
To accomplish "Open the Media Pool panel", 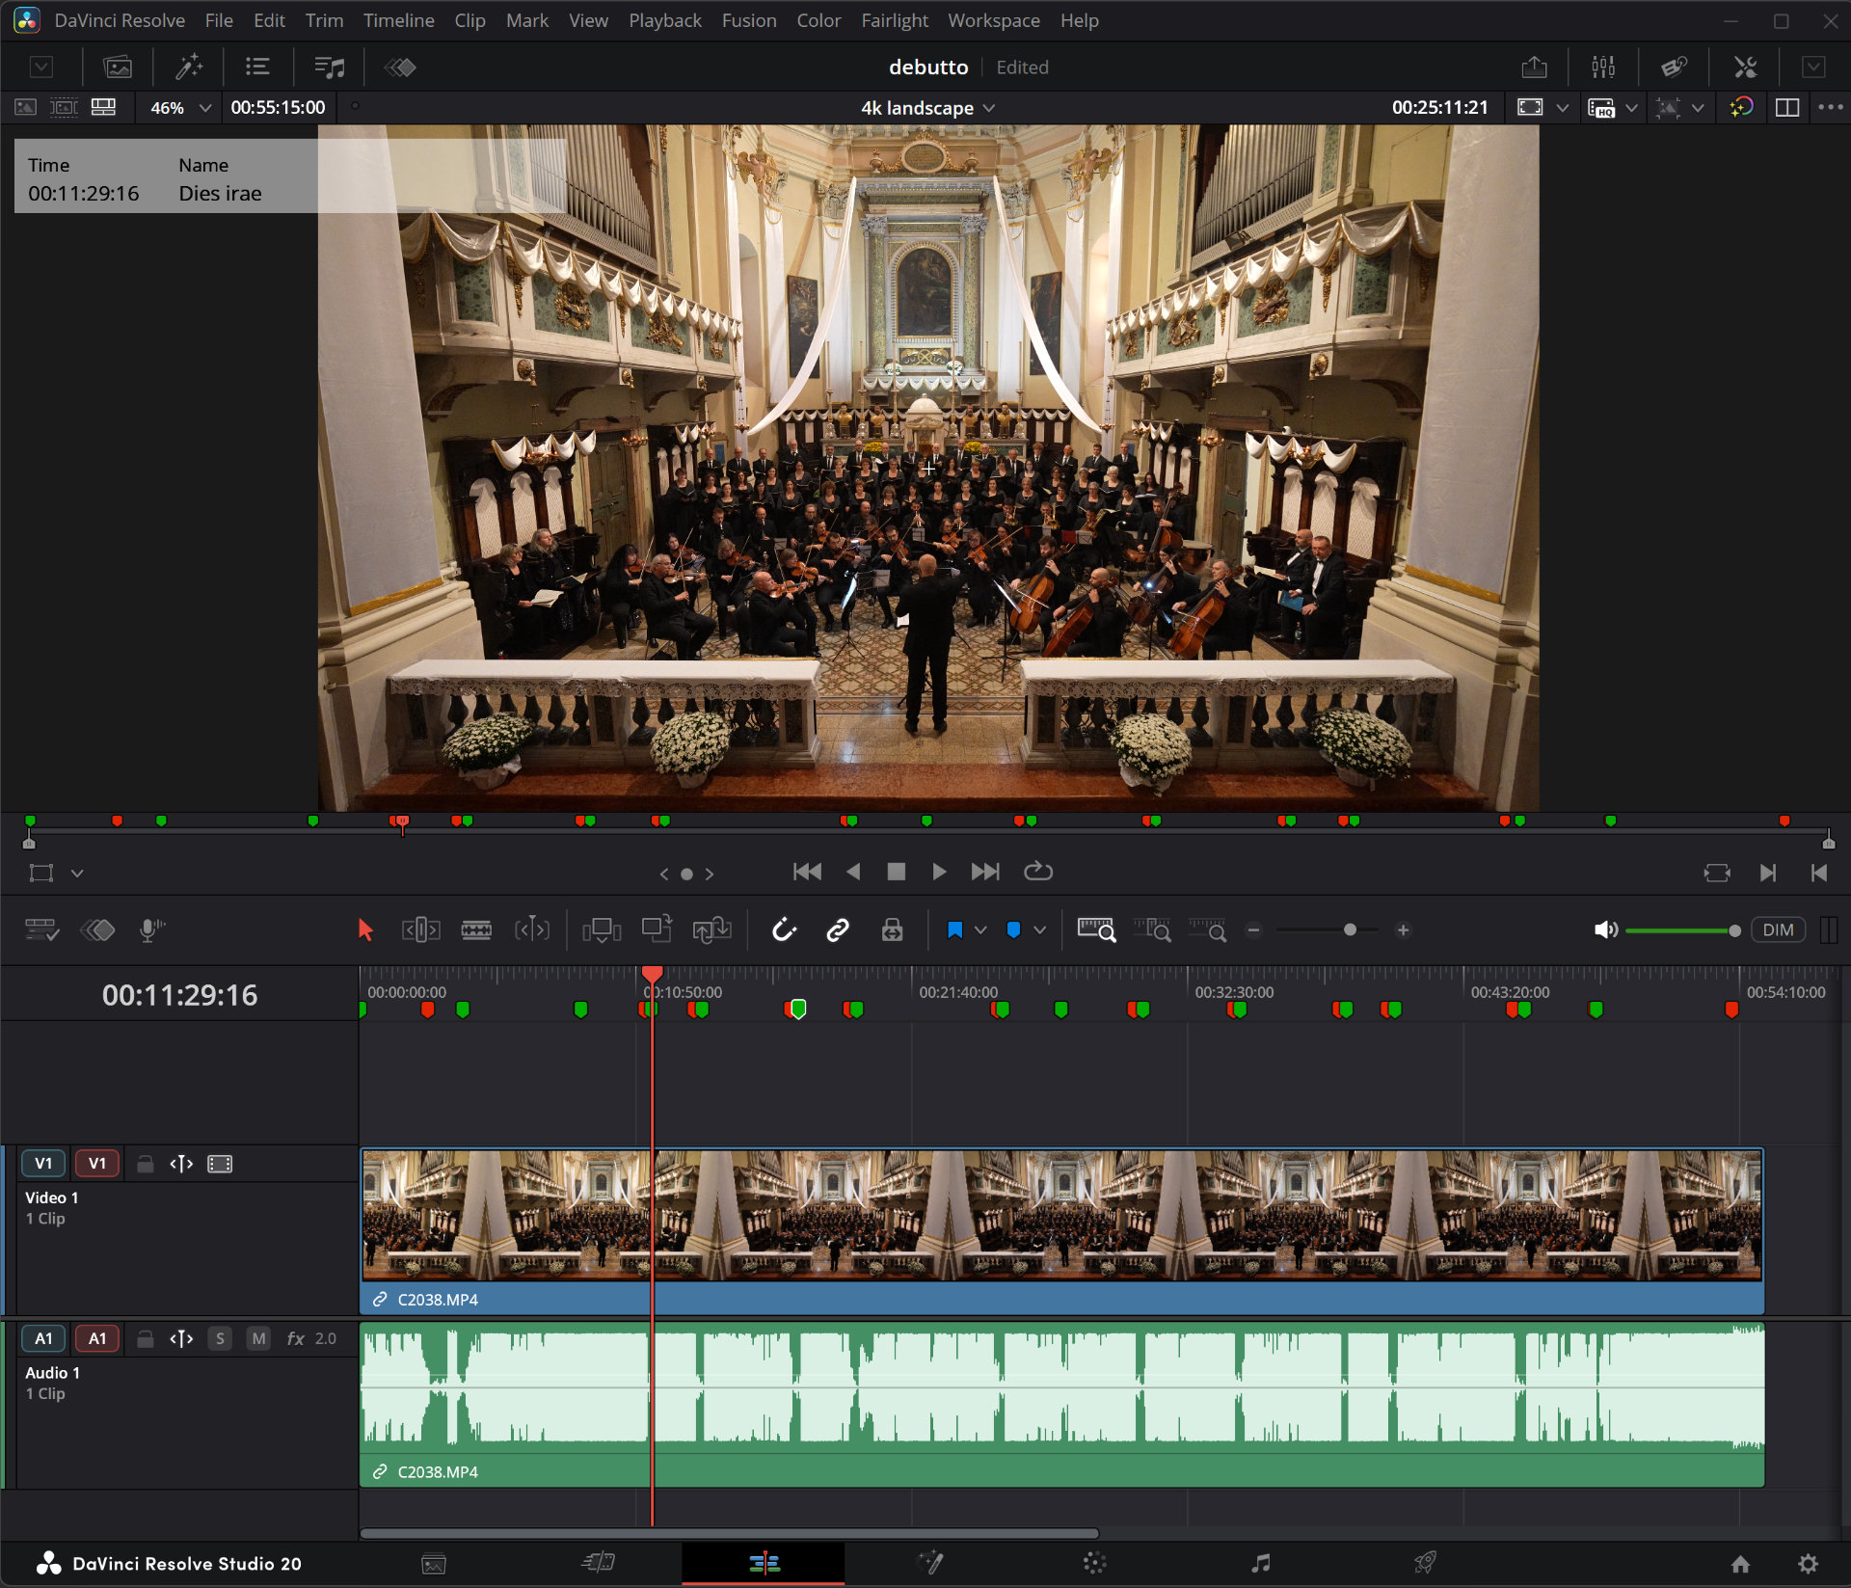I will [117, 67].
